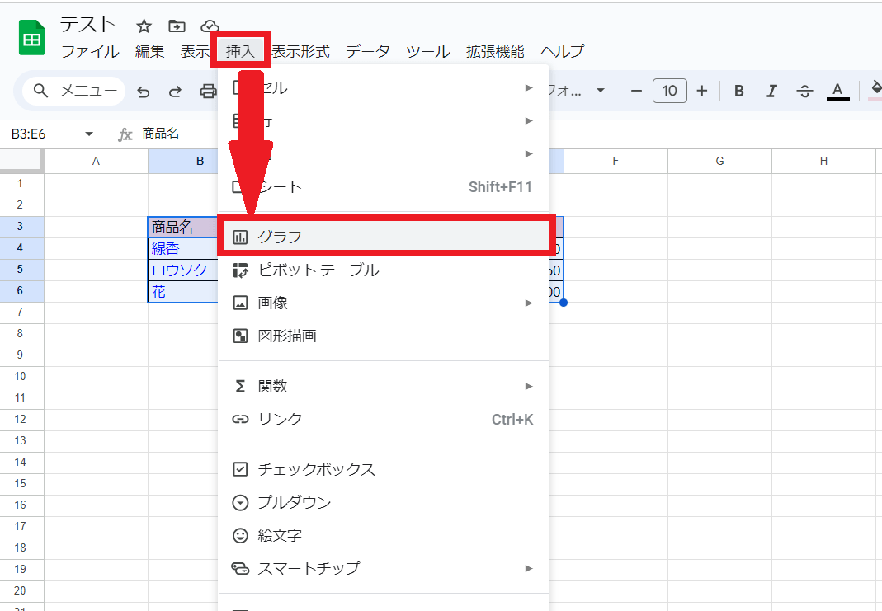Open the データ menu
Screen dimensions: 882x611
(x=367, y=51)
